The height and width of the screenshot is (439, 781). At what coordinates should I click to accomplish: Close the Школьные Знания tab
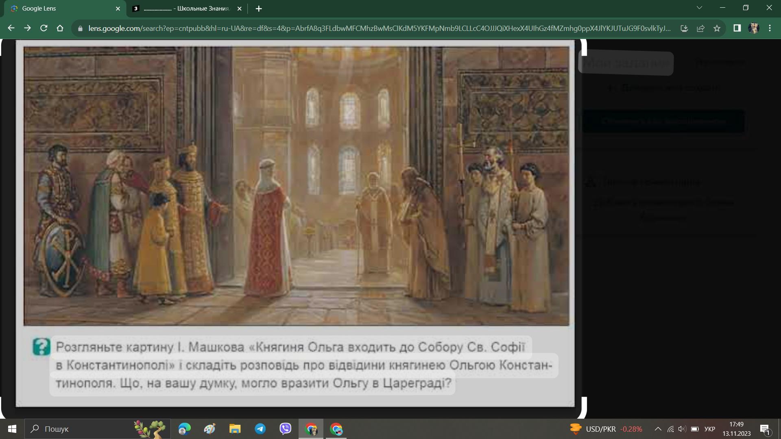tap(239, 9)
